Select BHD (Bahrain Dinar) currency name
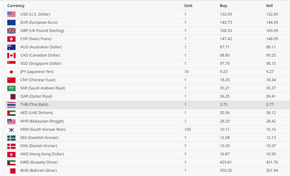 coord(39,171)
